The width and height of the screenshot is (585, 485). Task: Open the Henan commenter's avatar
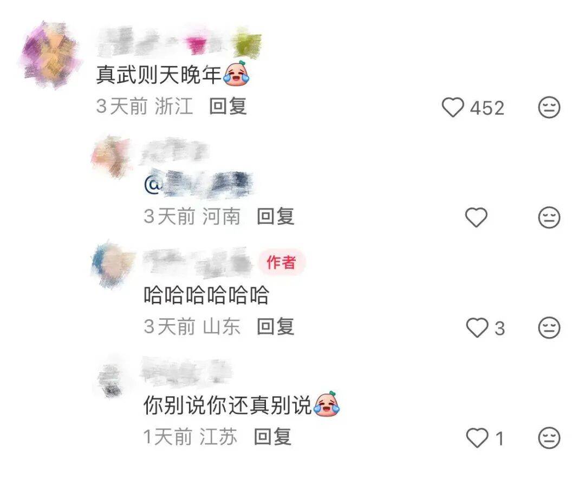click(x=111, y=156)
